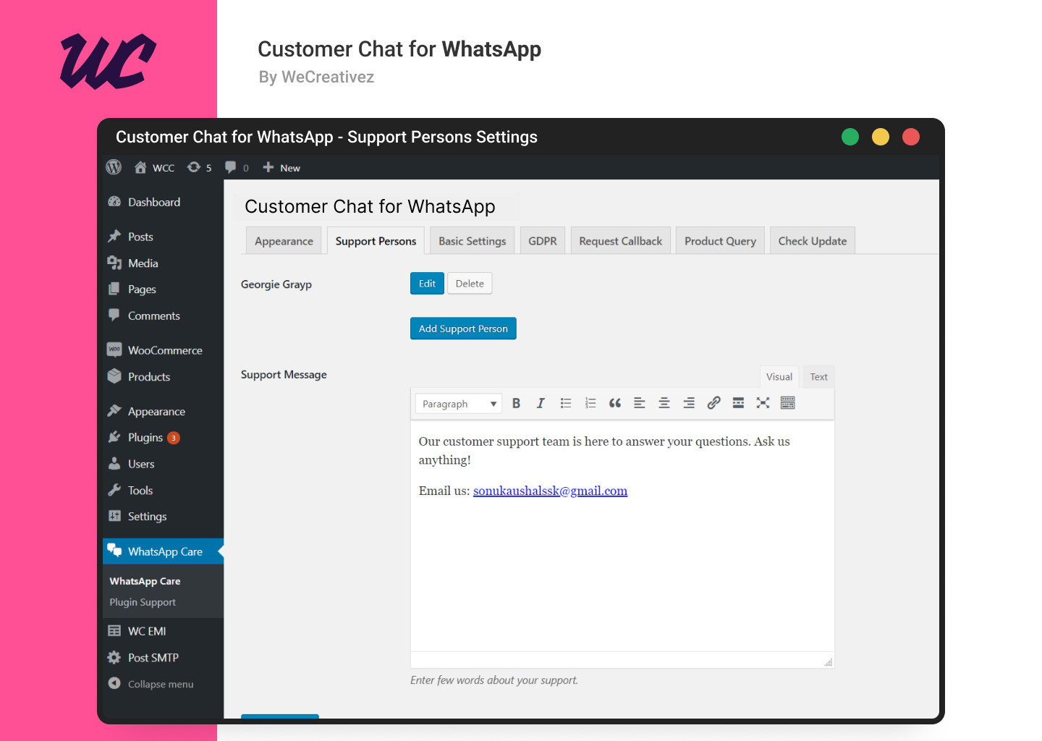Select the Support Persons tab
This screenshot has width=1042, height=741.
tap(376, 241)
